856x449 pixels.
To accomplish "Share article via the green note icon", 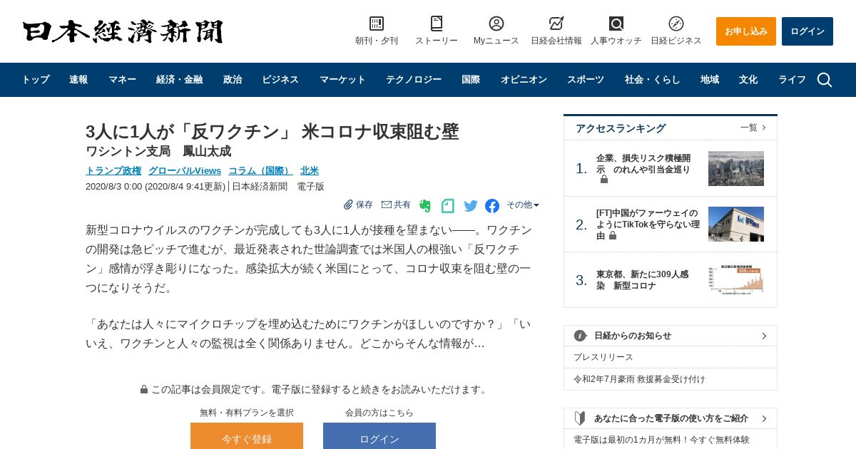I will [x=448, y=206].
